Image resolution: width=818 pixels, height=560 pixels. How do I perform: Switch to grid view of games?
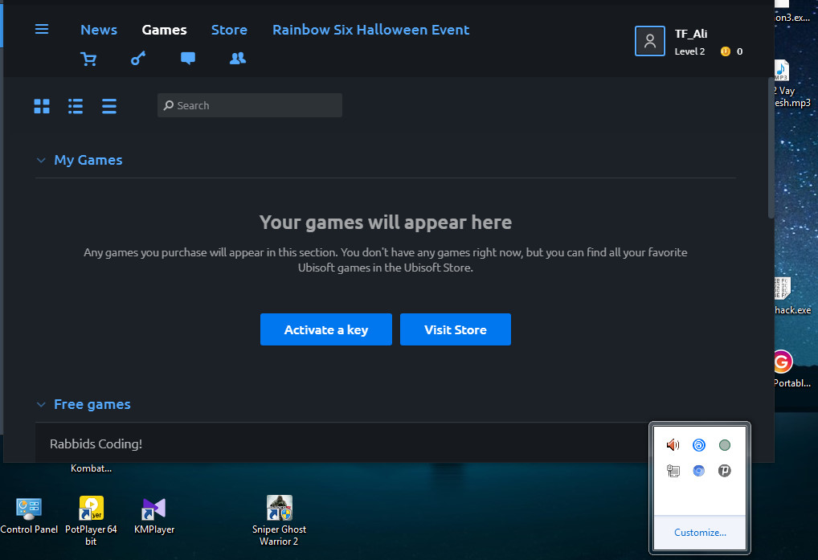click(41, 105)
